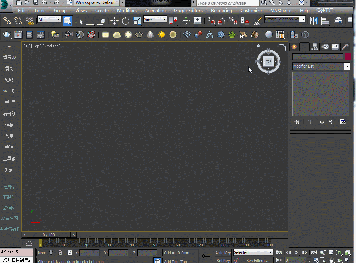Open the Modifiers menu
356x263 pixels.
click(127, 10)
